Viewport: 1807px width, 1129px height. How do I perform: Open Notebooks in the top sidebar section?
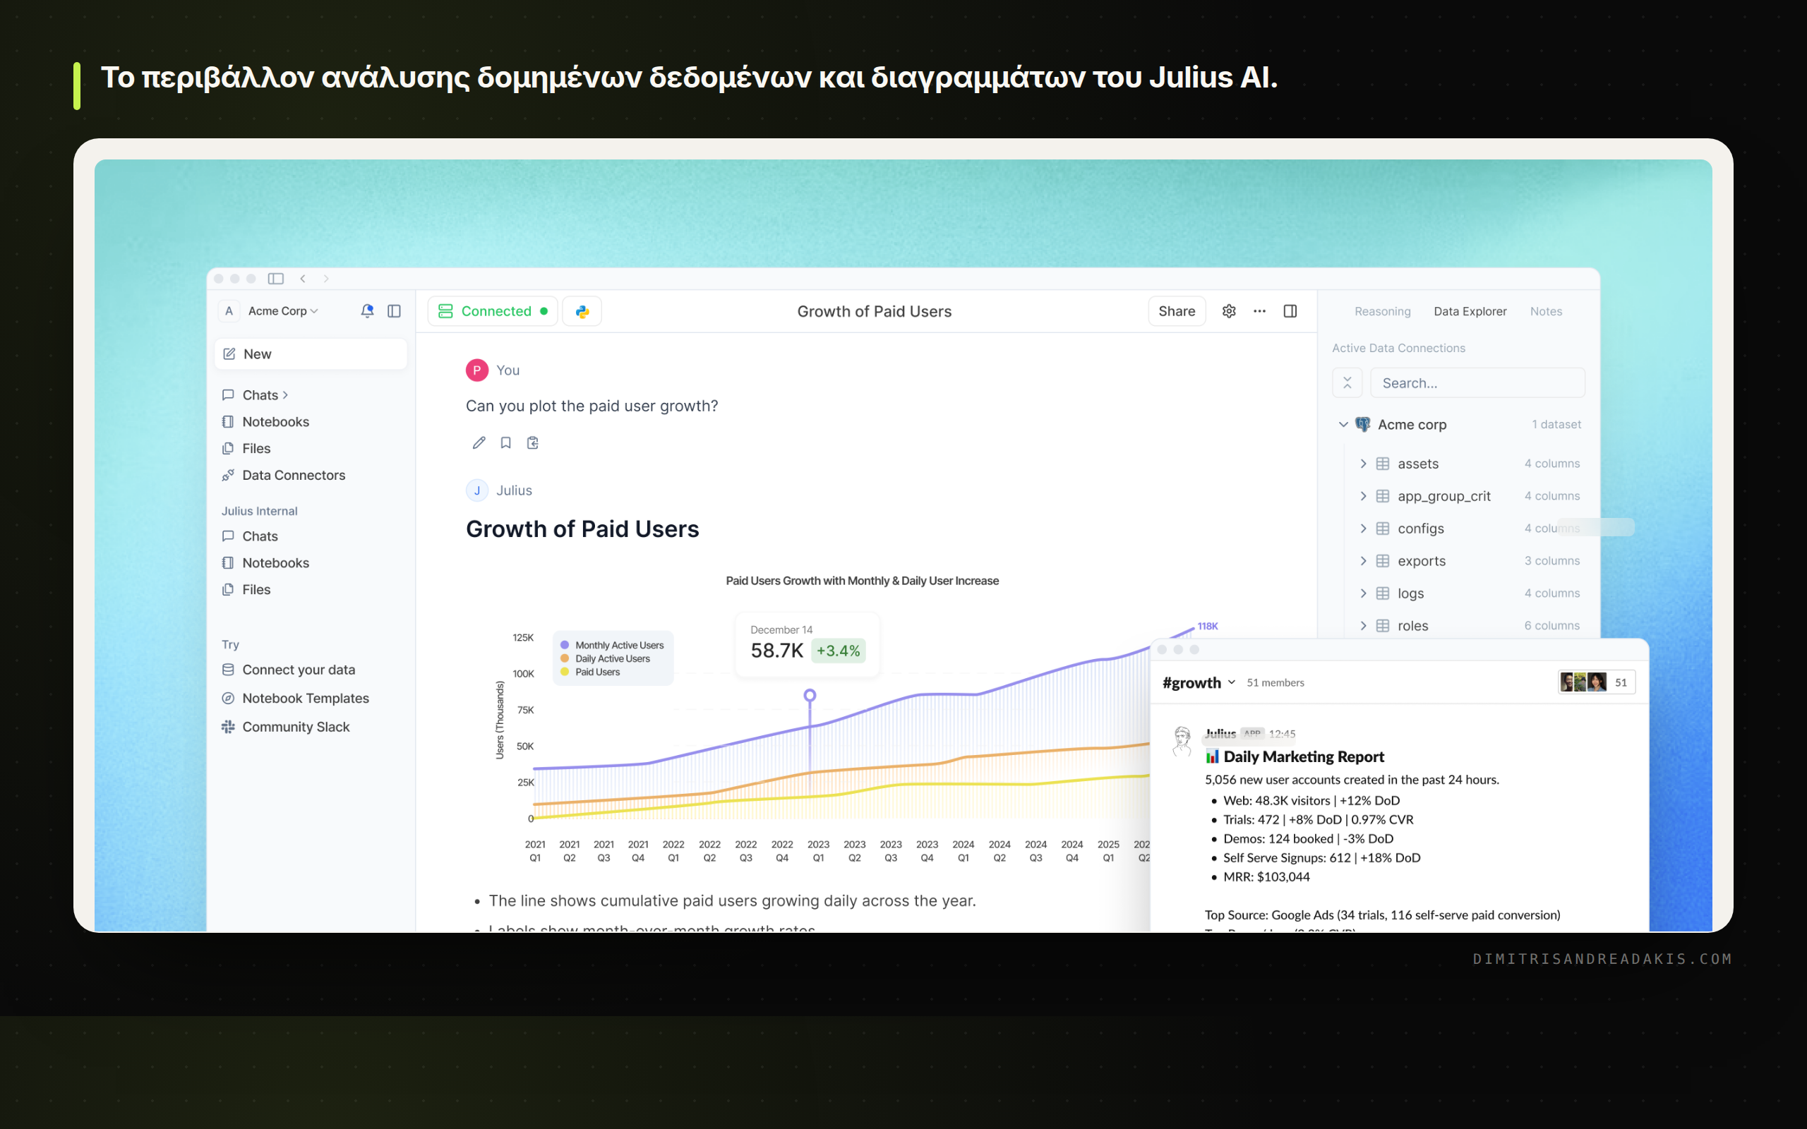[x=275, y=422]
